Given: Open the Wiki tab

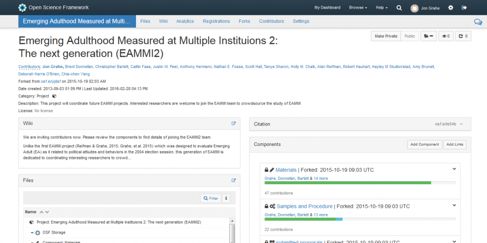Looking at the screenshot, I should 164,21.
